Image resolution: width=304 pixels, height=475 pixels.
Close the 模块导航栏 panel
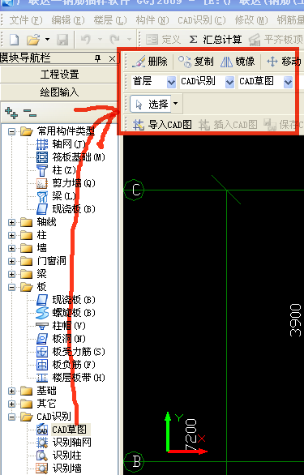pyautogui.click(x=112, y=58)
